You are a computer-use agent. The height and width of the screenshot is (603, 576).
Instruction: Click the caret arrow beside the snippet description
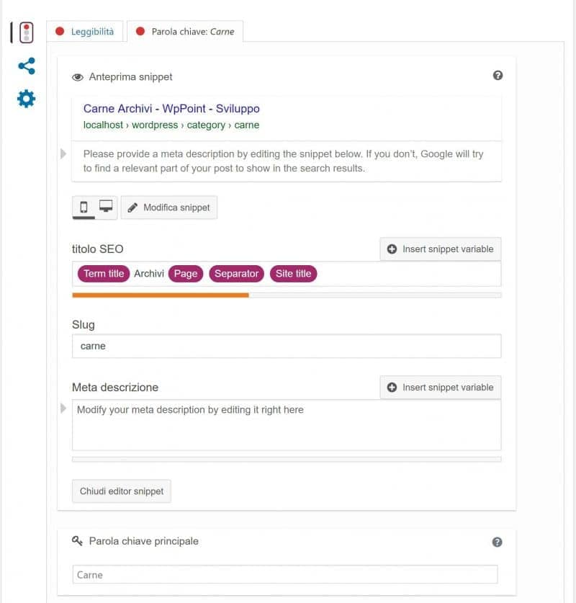[x=63, y=154]
